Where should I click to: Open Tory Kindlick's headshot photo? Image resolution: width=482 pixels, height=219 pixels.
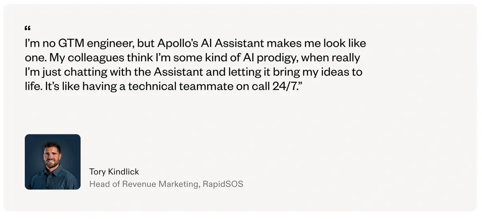pos(53,162)
